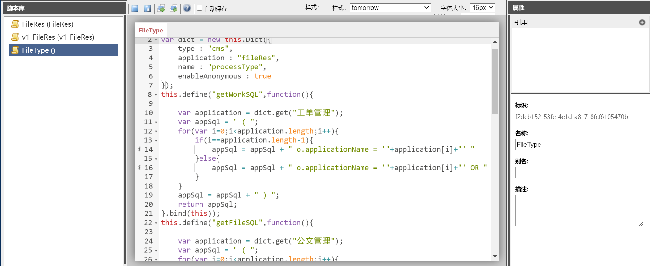Add a reference with the plus icon
The width and height of the screenshot is (650, 266).
[x=642, y=22]
